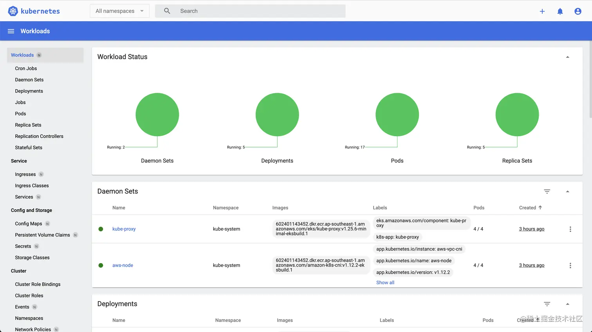Click the Kubernetes logo icon
592x332 pixels.
coord(13,11)
